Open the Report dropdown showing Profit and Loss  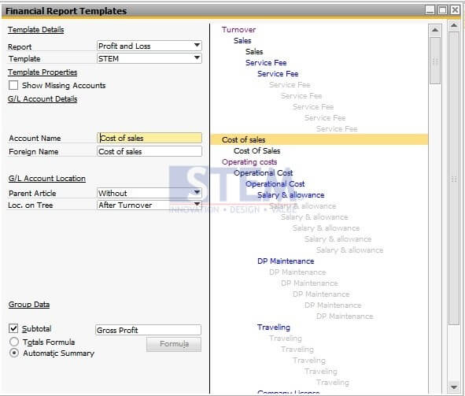(x=149, y=46)
